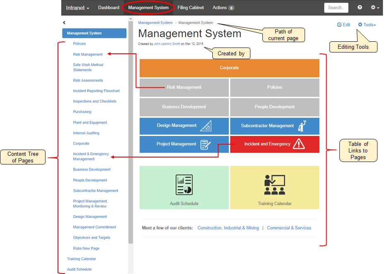
Task: Click the Subcontractor Management worker icon
Action: pos(301,126)
